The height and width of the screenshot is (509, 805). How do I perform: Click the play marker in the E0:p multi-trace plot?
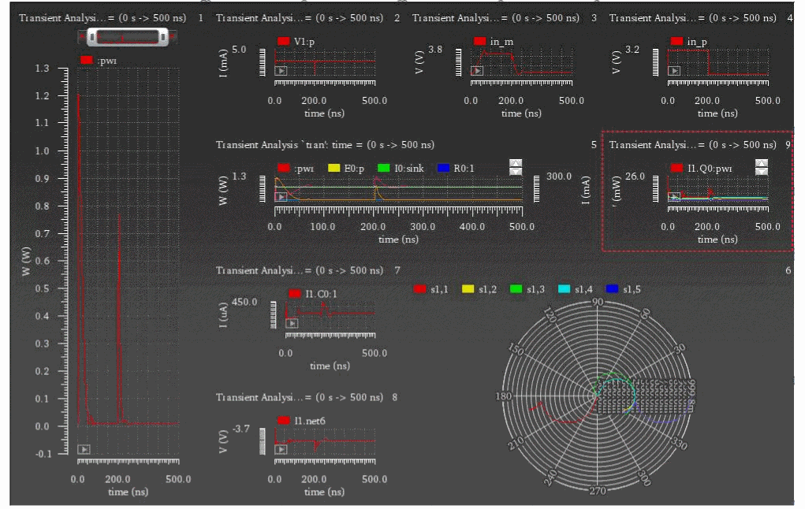(x=281, y=197)
